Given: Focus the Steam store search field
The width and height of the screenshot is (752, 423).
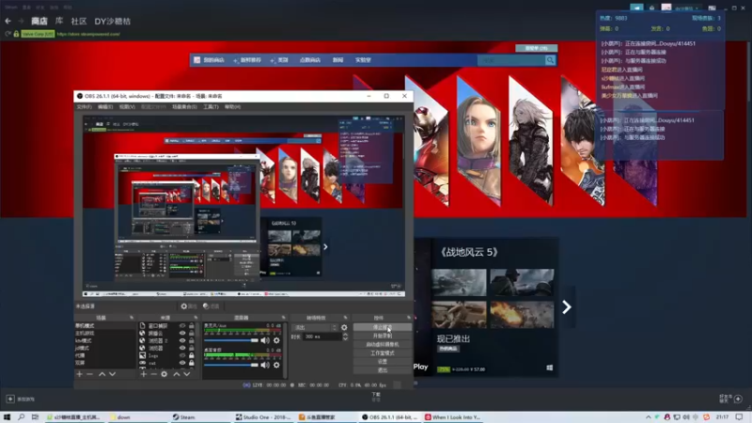Looking at the screenshot, I should click(511, 60).
